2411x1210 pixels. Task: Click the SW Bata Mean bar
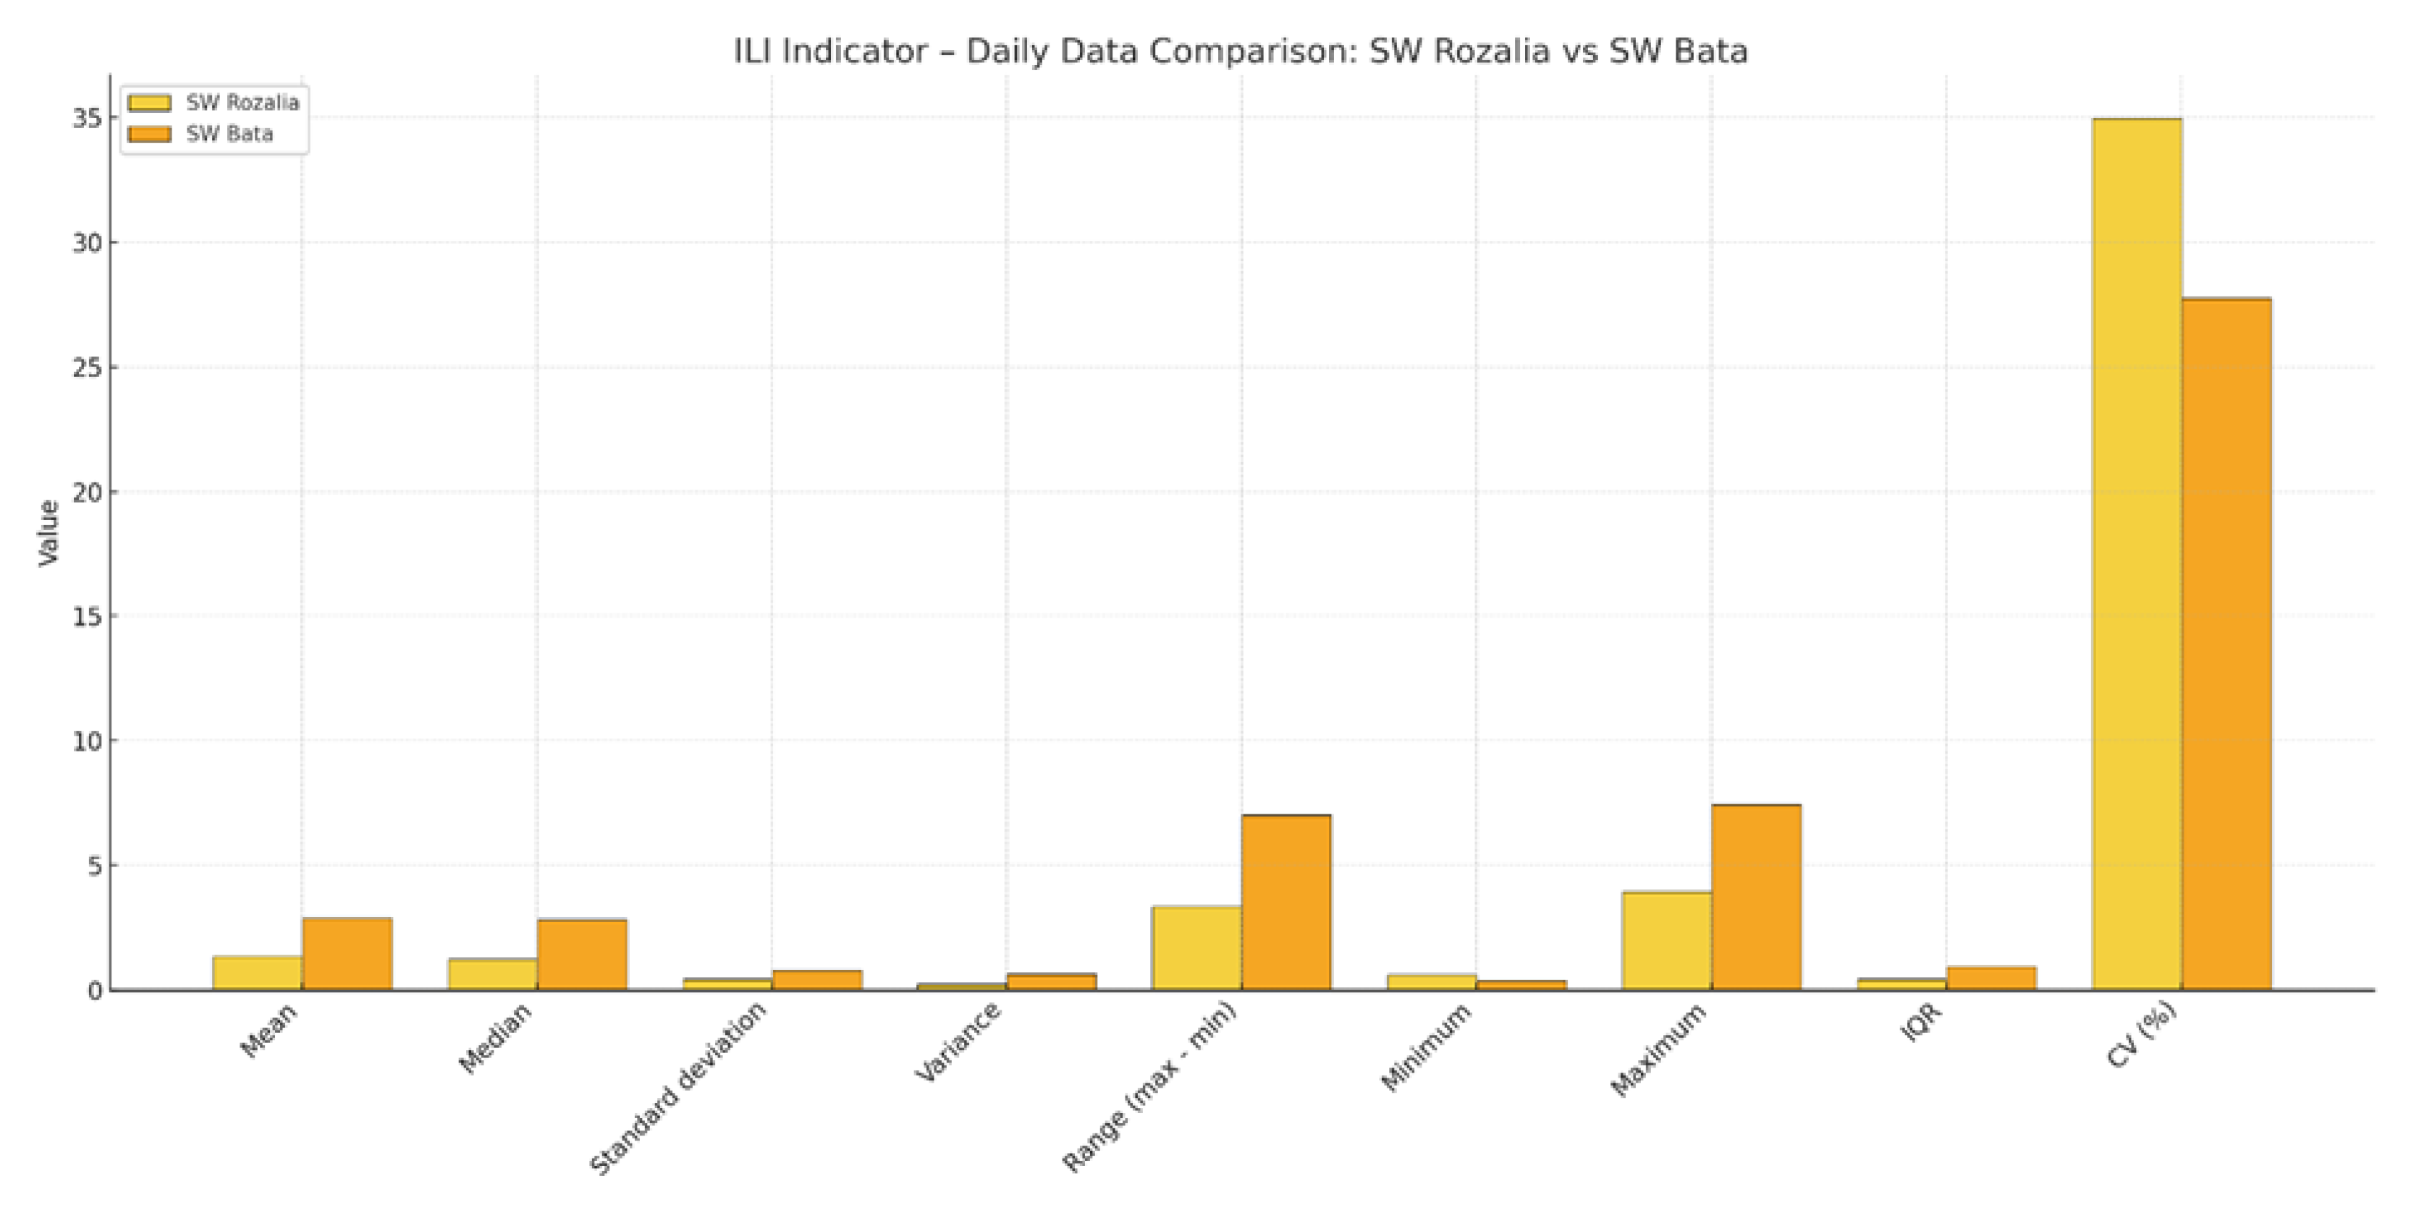[346, 953]
